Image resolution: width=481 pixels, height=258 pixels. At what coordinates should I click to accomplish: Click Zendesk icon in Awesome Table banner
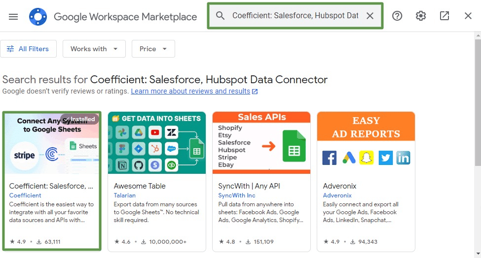click(x=172, y=132)
